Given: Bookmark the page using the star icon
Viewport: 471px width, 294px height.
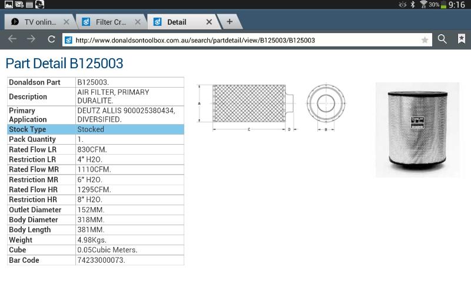Looking at the screenshot, I should [424, 40].
